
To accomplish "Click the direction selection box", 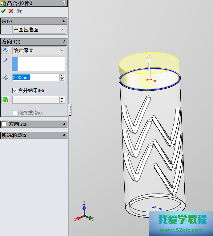I will 41,64.
